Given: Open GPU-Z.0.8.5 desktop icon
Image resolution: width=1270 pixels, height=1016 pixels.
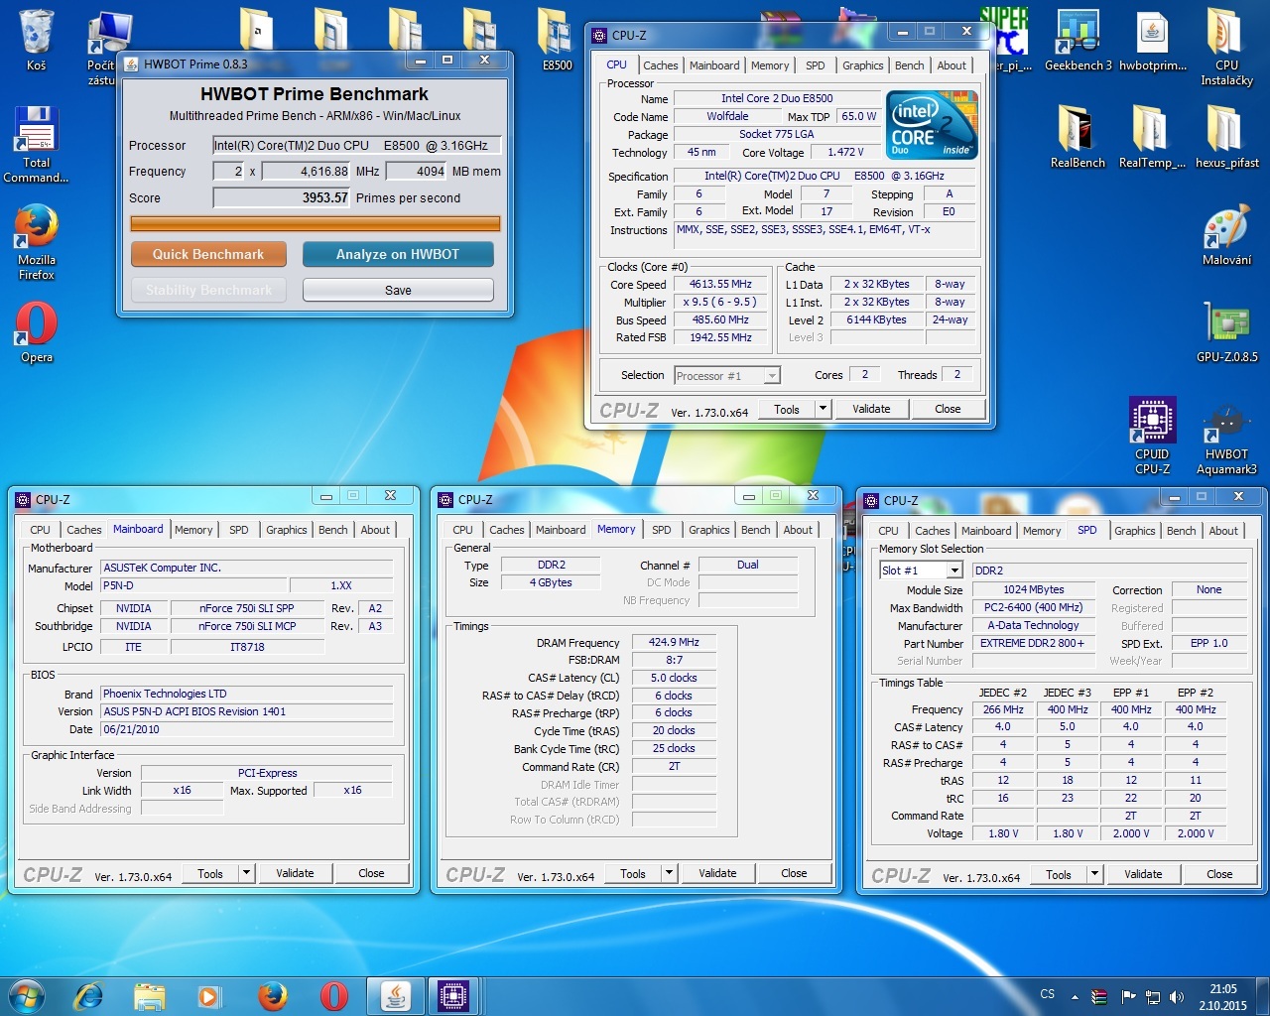Looking at the screenshot, I should 1226,331.
